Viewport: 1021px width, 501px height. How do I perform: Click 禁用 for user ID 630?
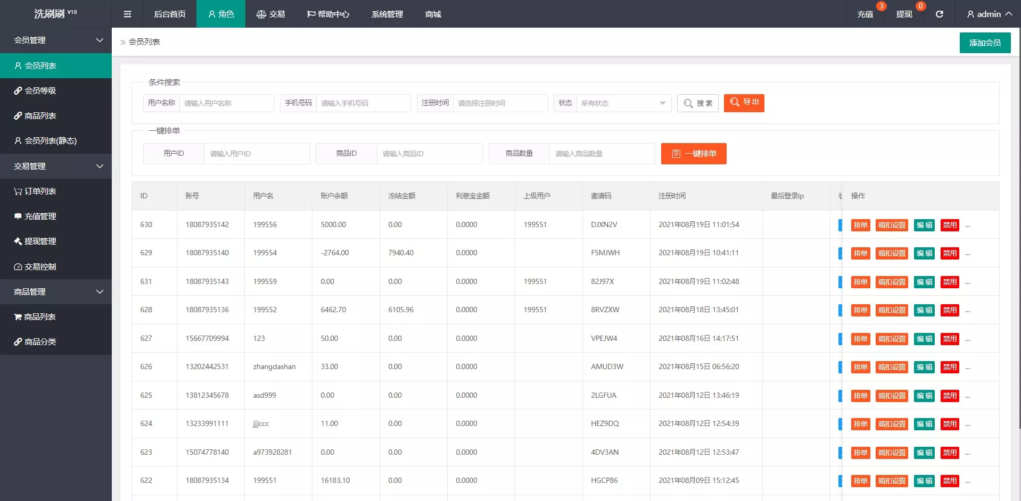click(x=950, y=225)
